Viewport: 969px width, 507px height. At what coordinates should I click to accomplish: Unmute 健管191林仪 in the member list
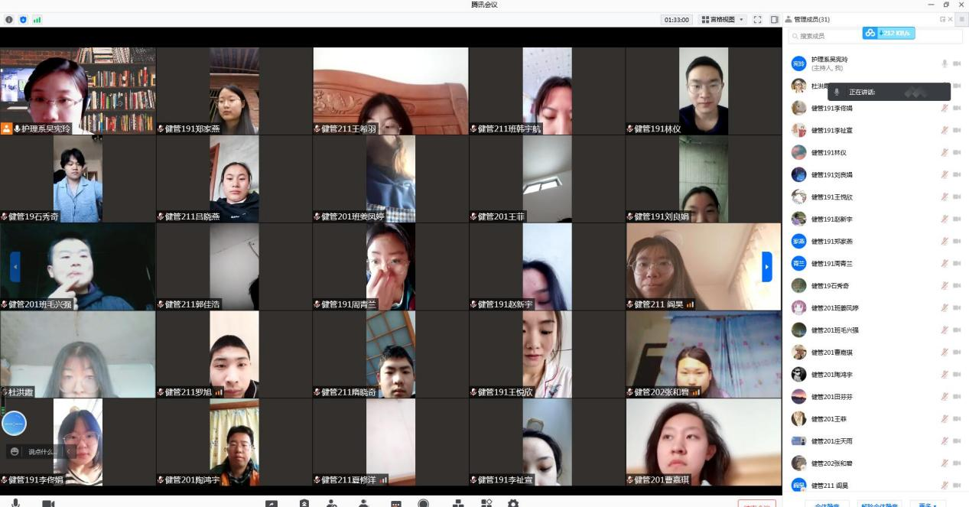[945, 152]
